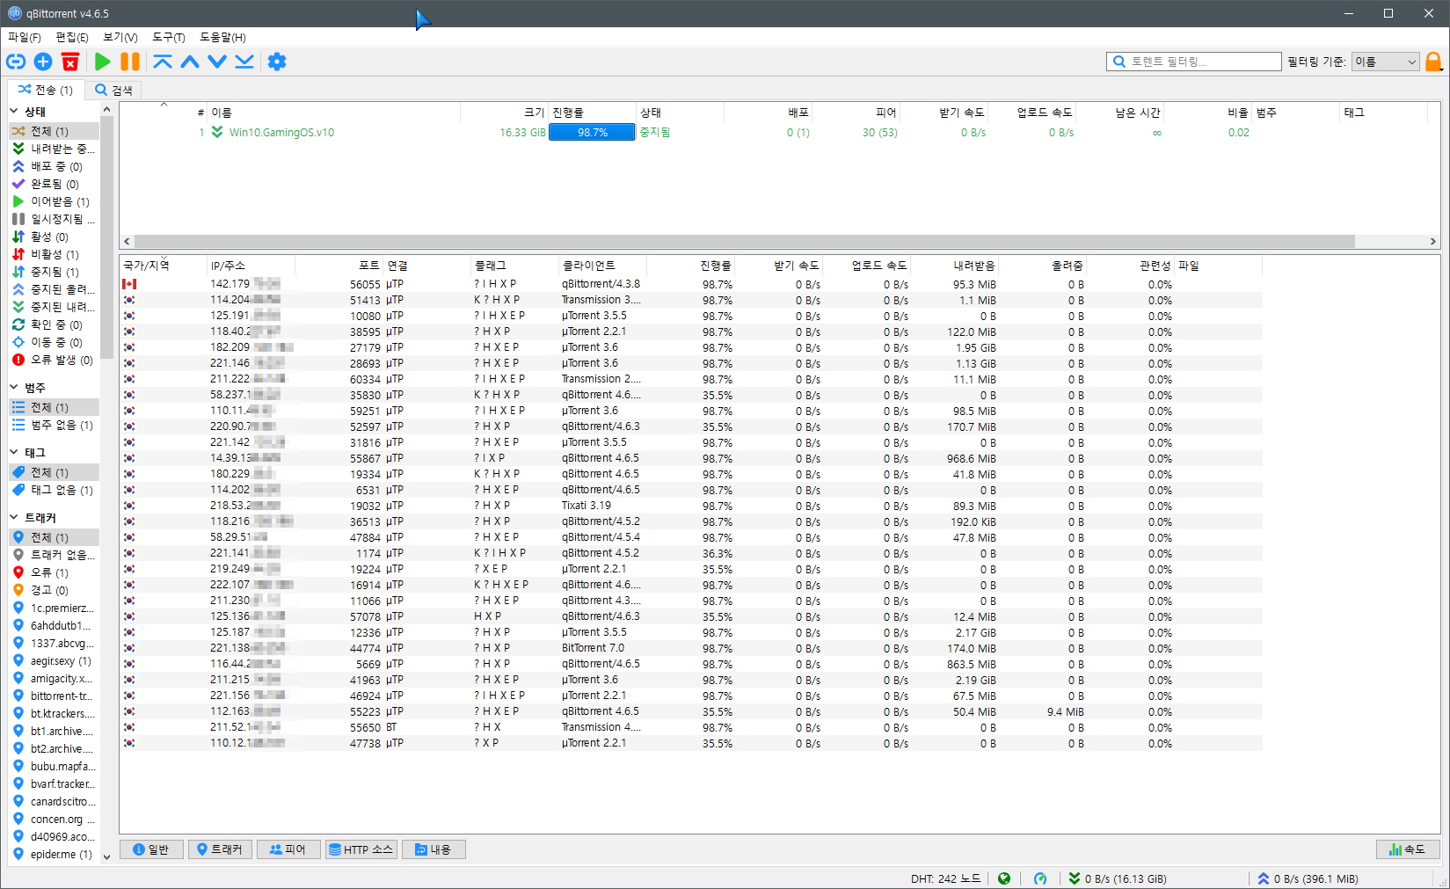Screen dimensions: 1450x889
Task: Select tracker 오류 (1) filter
Action: point(54,572)
